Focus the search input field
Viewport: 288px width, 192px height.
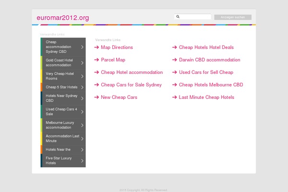[x=192, y=17]
